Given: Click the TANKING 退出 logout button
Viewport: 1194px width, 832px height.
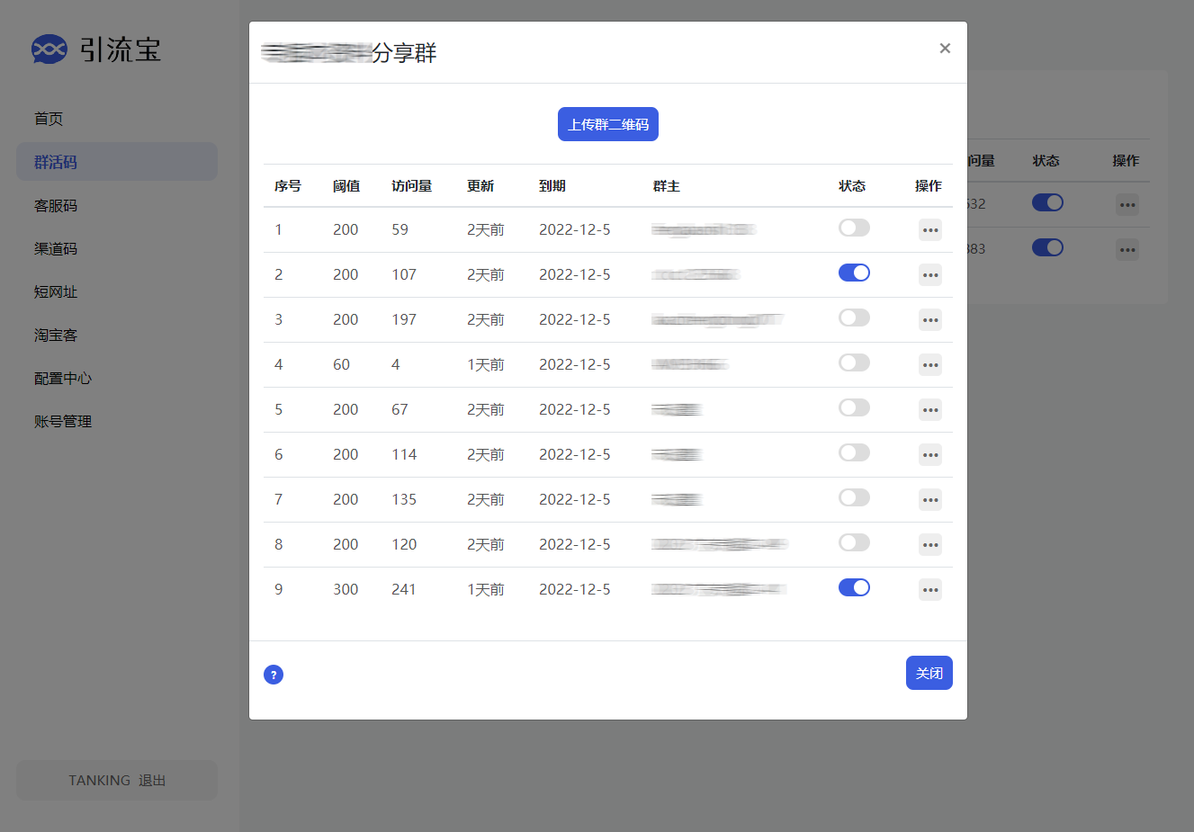Looking at the screenshot, I should pos(116,780).
